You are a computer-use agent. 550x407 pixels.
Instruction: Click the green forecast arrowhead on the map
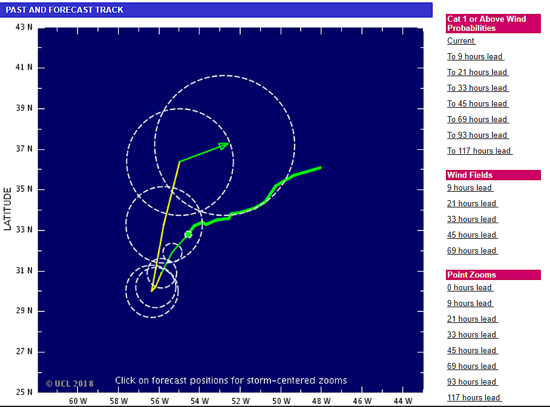pyautogui.click(x=224, y=146)
